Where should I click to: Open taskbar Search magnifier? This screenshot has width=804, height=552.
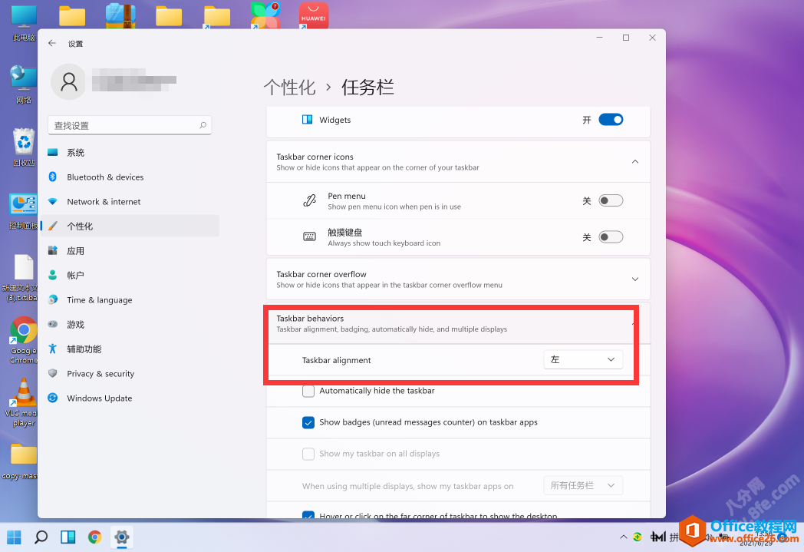41,537
